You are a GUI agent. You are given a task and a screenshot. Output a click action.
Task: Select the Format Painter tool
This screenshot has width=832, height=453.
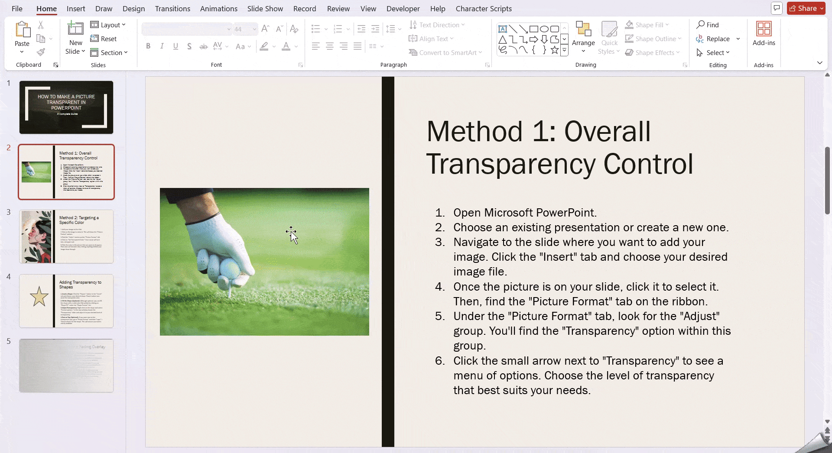41,52
